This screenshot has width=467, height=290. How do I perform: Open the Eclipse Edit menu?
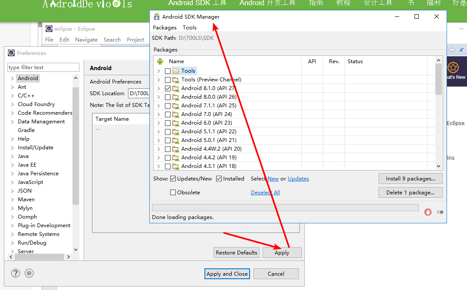click(x=64, y=39)
